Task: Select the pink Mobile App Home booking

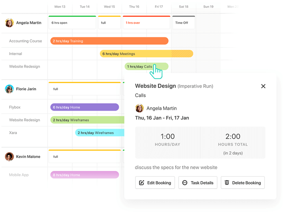Action: pyautogui.click(x=85, y=175)
